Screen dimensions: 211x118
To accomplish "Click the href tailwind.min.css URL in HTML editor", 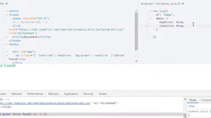I will 67,29.
